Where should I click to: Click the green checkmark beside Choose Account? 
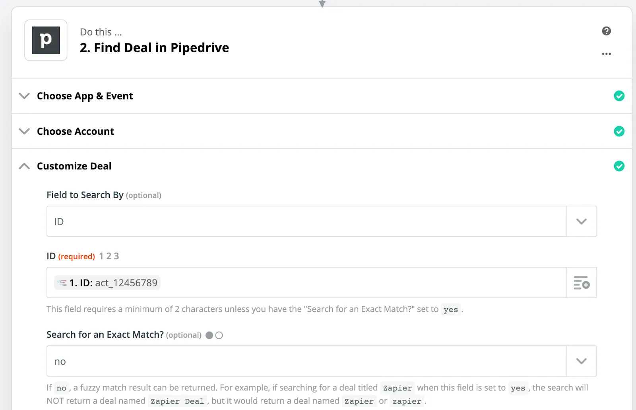619,131
